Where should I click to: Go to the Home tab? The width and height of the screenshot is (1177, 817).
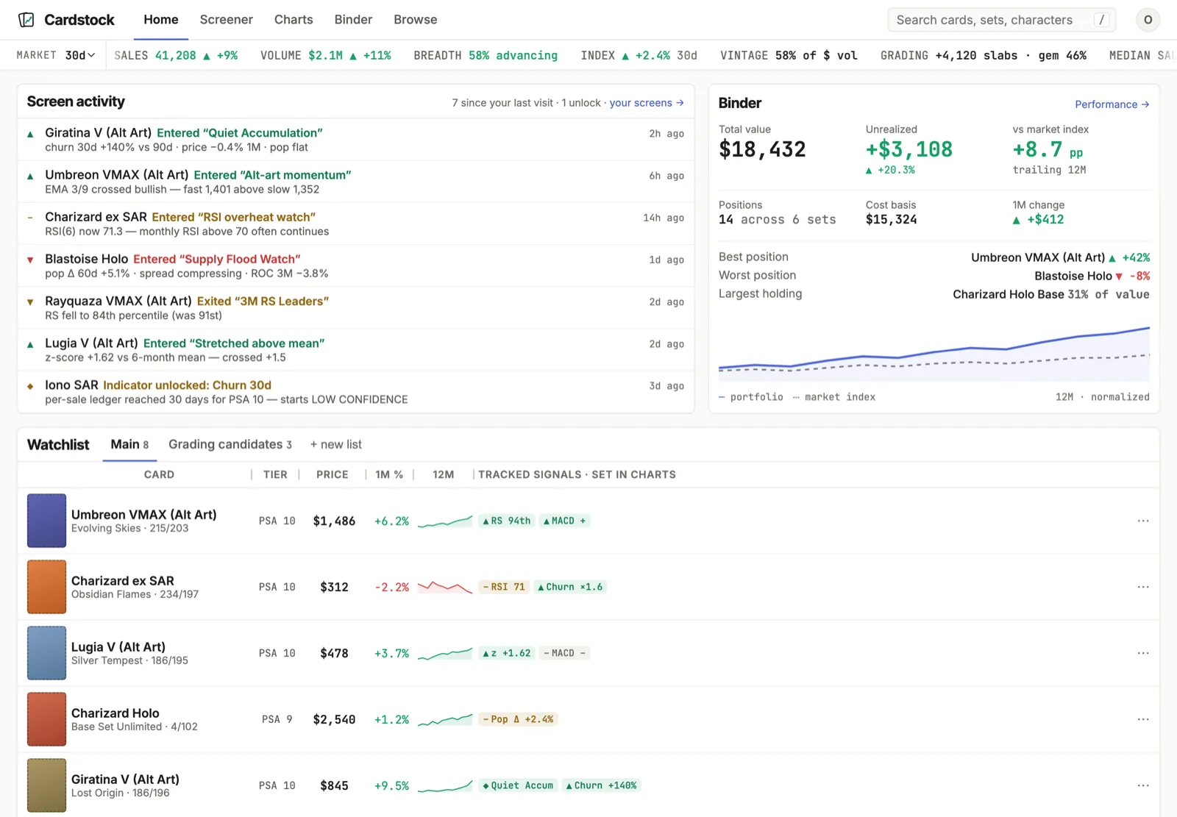click(x=161, y=20)
